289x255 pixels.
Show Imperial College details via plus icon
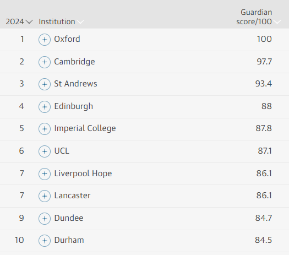(45, 129)
